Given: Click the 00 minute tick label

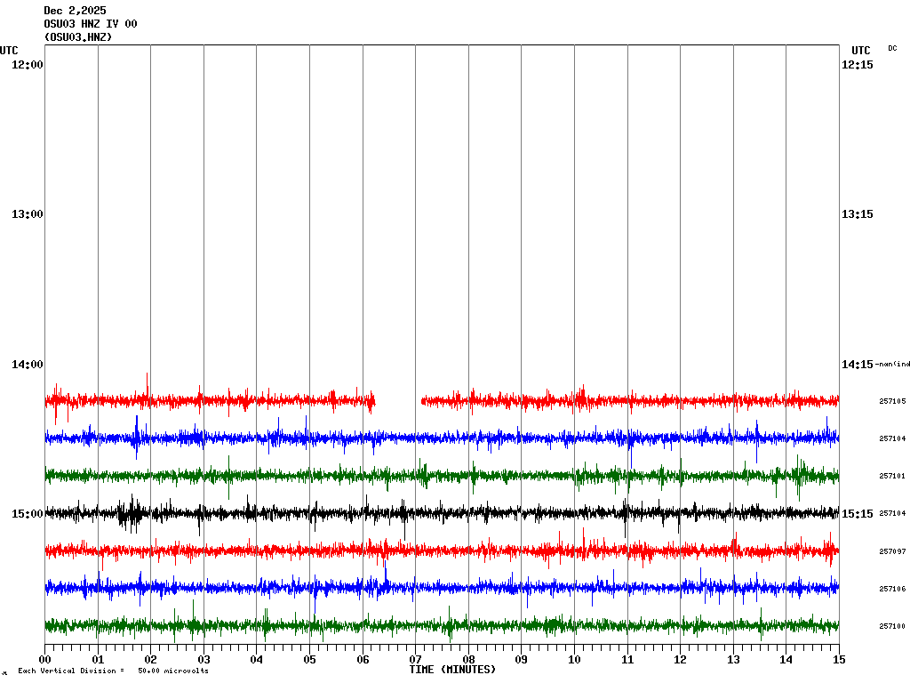Looking at the screenshot, I should 45,660.
